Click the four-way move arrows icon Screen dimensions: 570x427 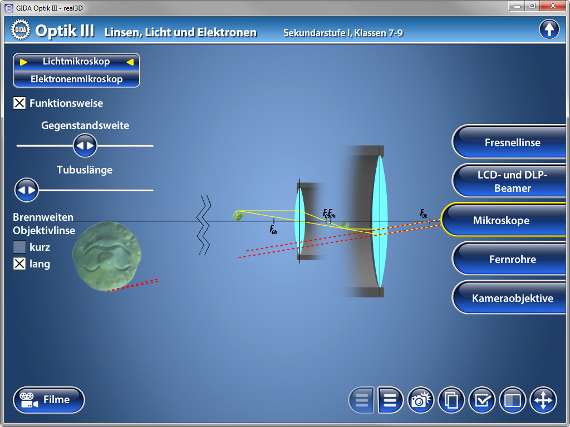click(543, 400)
